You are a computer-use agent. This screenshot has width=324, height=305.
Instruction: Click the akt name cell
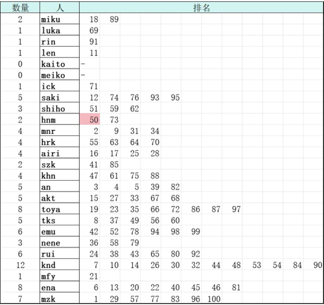[x=60, y=198]
